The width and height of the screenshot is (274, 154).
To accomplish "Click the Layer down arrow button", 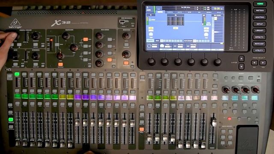I will 241,66.
